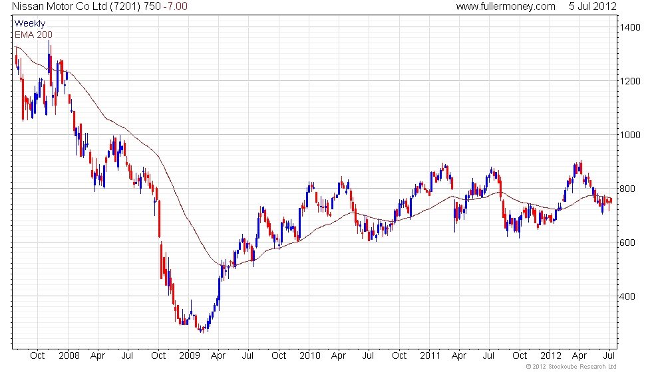Click the 1200 price axis label

[x=631, y=81]
